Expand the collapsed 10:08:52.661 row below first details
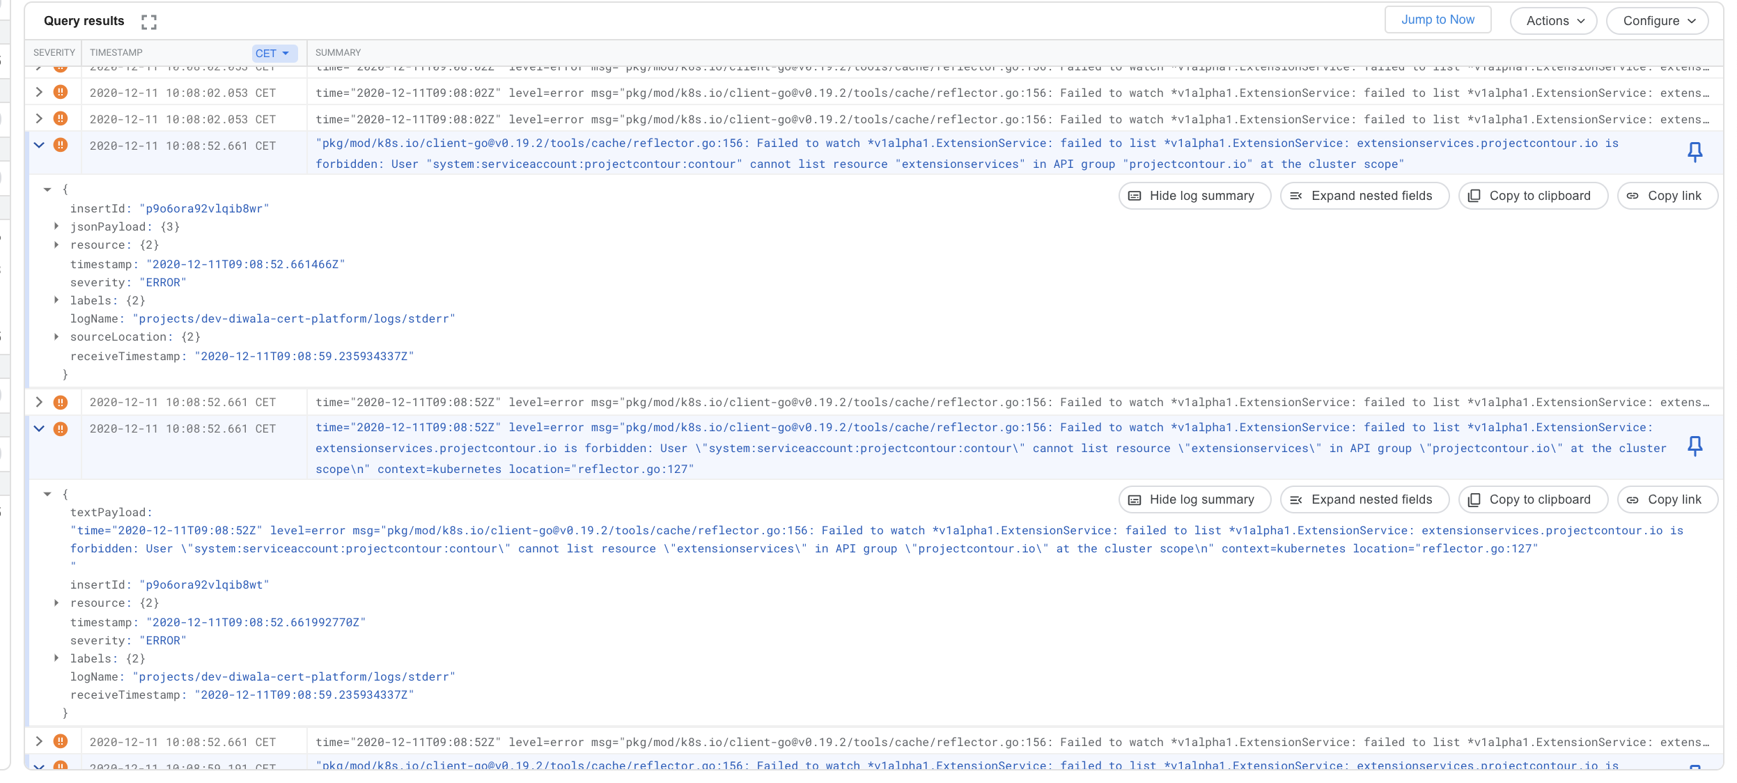This screenshot has height=783, width=1737. tap(39, 402)
